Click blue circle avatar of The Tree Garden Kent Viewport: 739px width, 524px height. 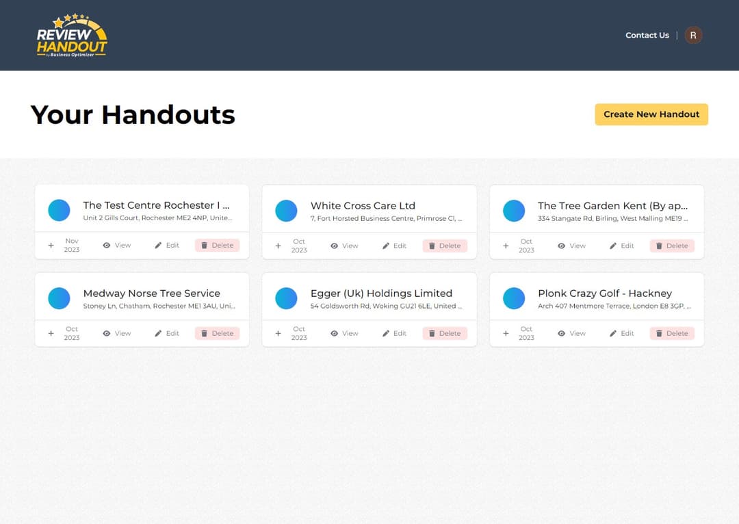pyautogui.click(x=513, y=211)
